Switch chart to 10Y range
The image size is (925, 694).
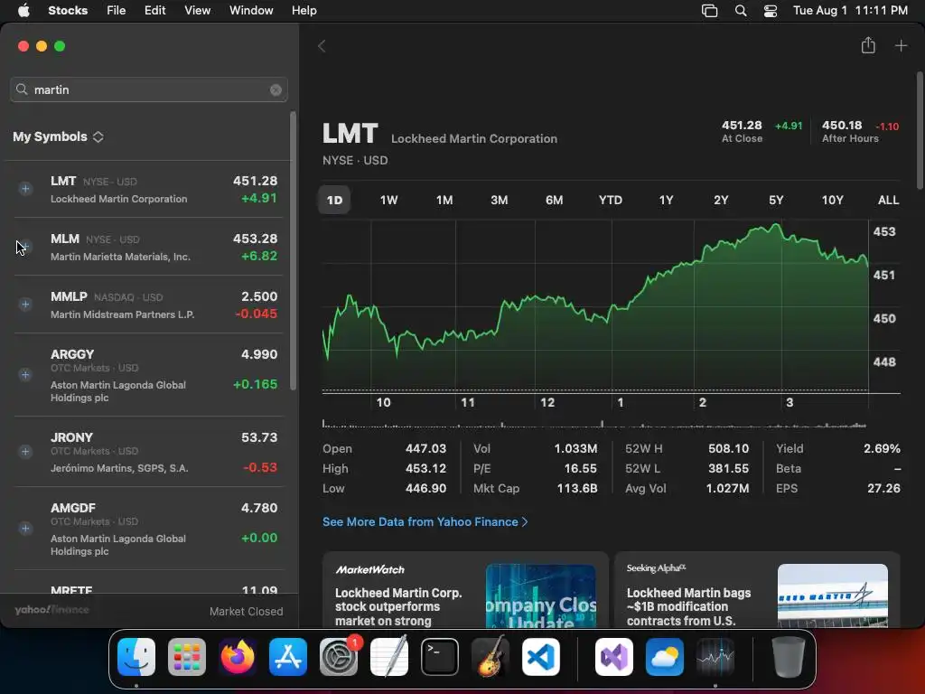[x=832, y=200]
